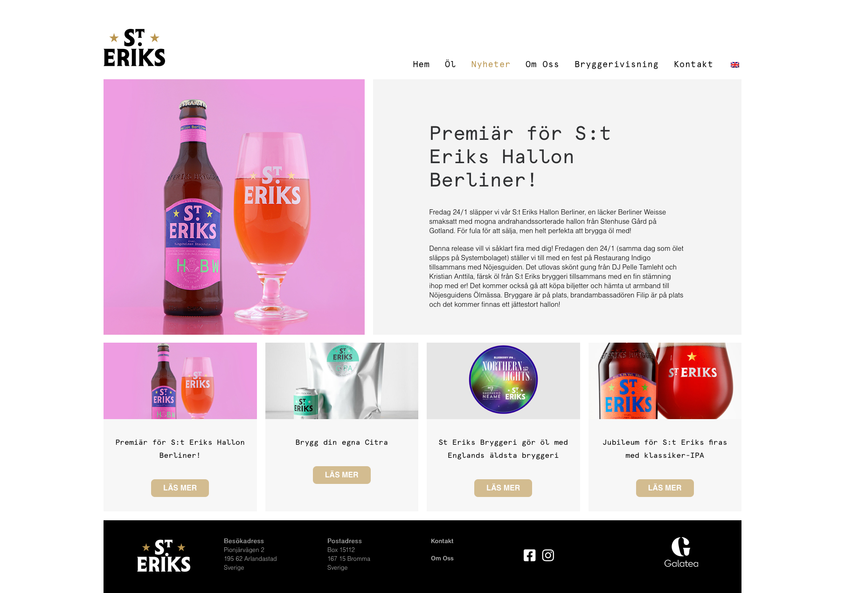Click the Kontakt link in footer
Viewport: 845px width, 593px height.
pos(442,541)
